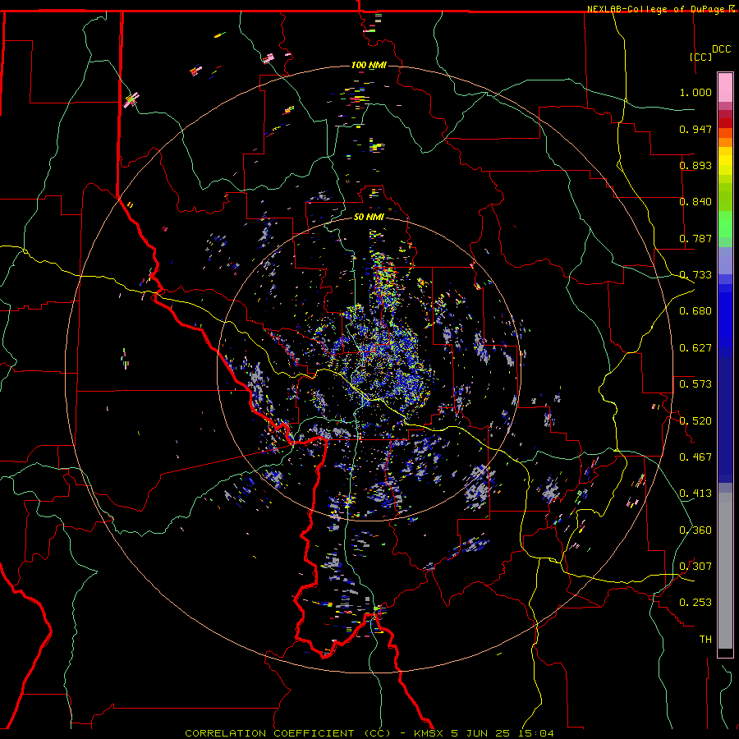This screenshot has width=739, height=739.
Task: Pick the pink band atop the color bar
Action: (725, 88)
